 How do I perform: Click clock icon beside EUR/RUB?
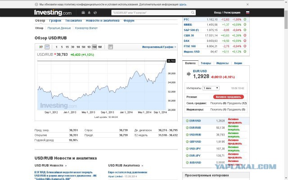click(x=187, y=128)
